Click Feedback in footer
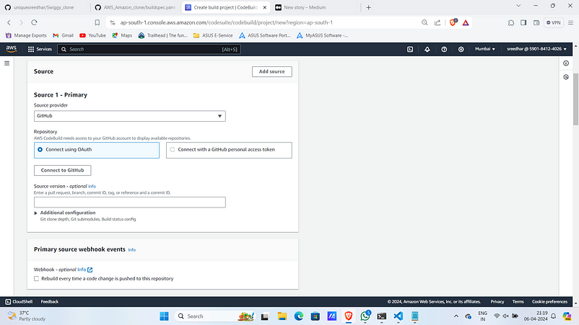The height and width of the screenshot is (325, 579). (x=50, y=302)
